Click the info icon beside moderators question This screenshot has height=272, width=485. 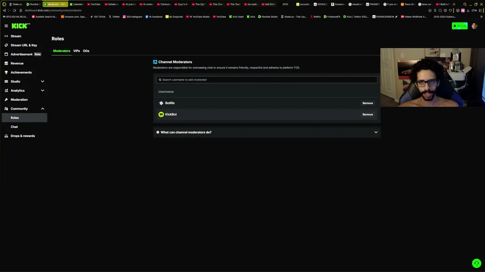point(158,132)
